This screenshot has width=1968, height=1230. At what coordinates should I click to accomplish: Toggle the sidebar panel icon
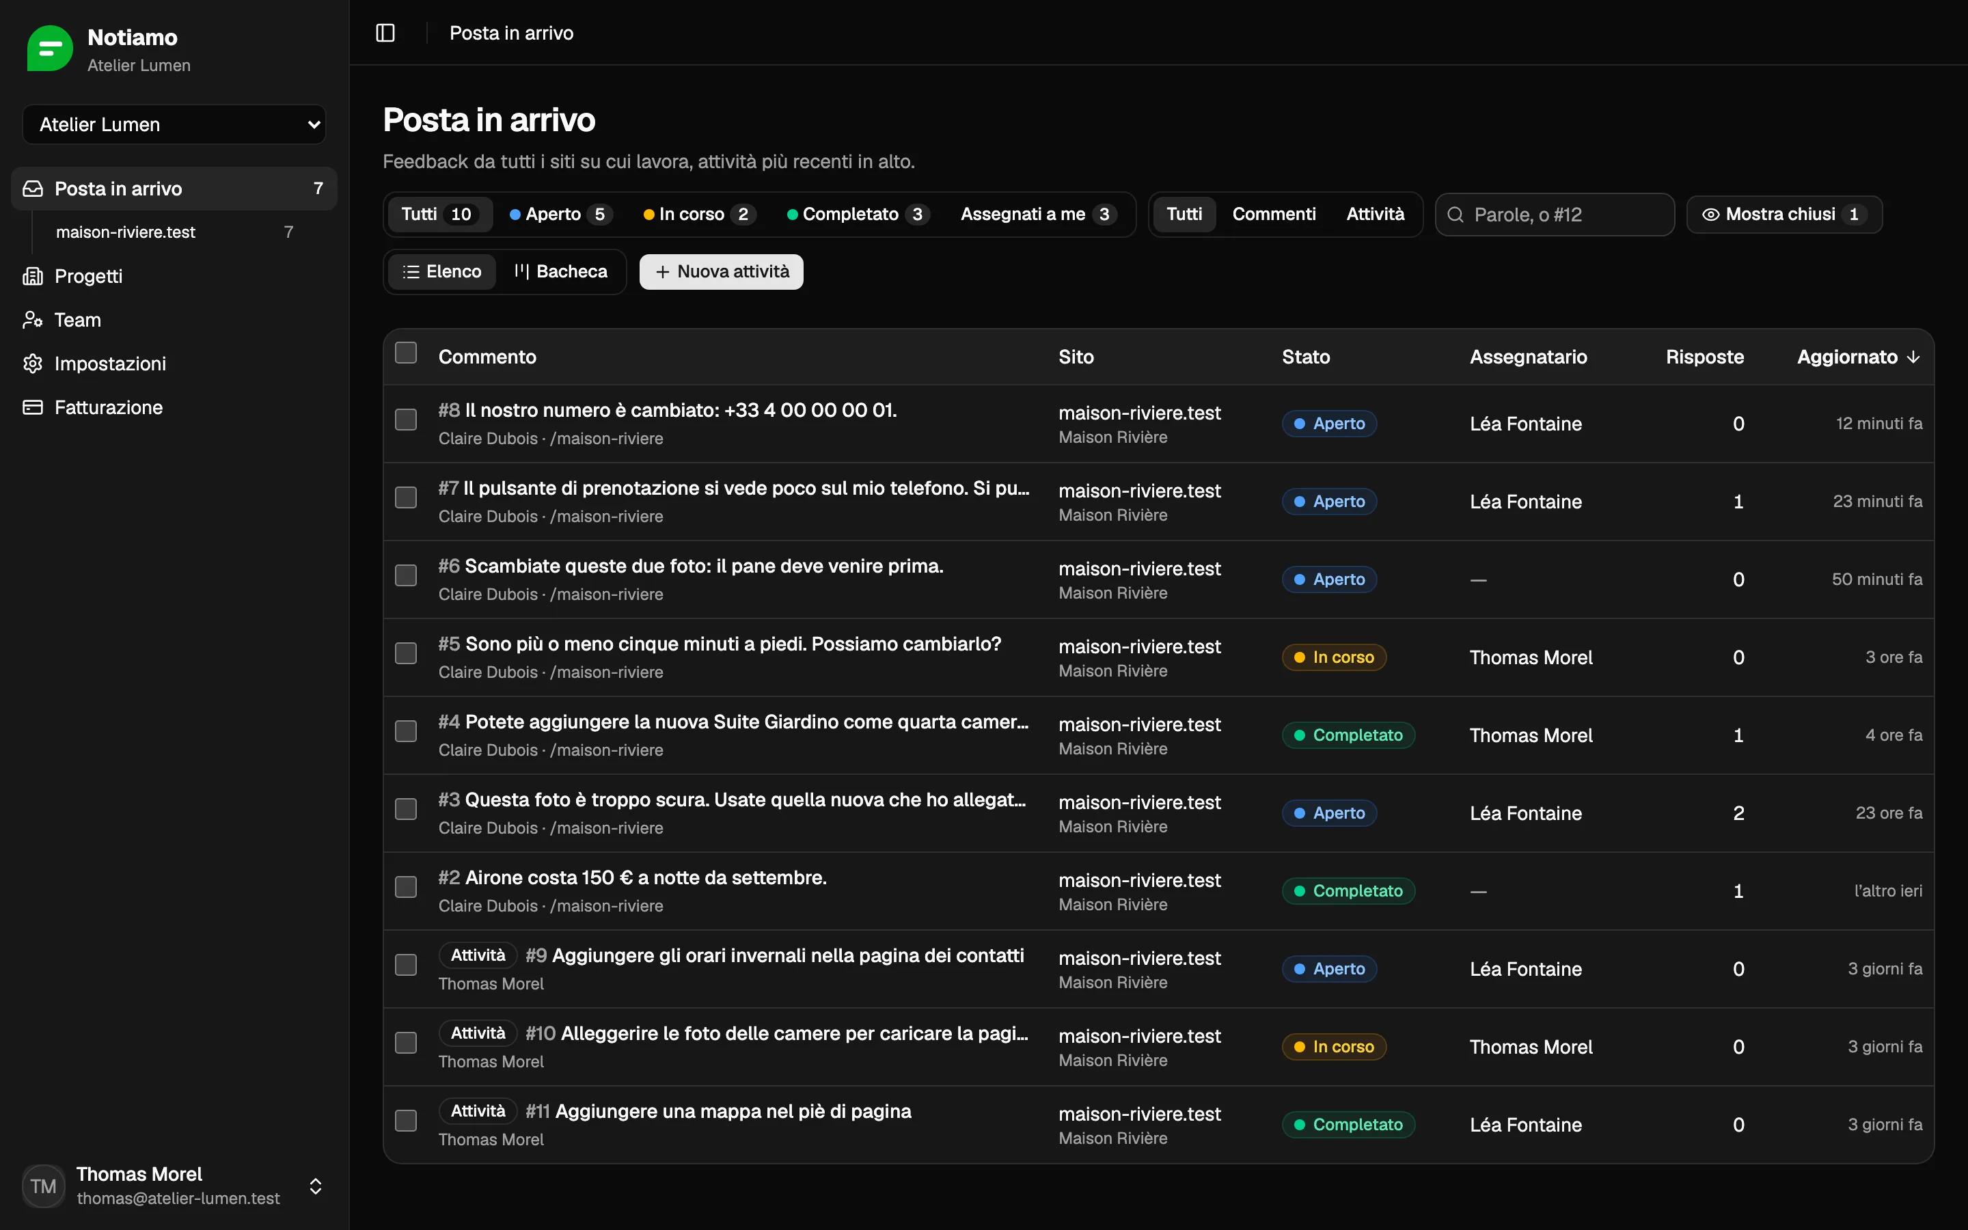click(x=385, y=33)
